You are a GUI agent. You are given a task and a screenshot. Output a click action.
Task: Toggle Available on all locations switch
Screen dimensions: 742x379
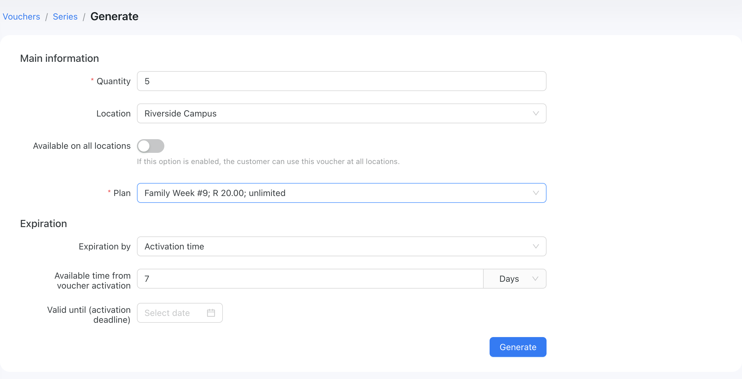(151, 146)
